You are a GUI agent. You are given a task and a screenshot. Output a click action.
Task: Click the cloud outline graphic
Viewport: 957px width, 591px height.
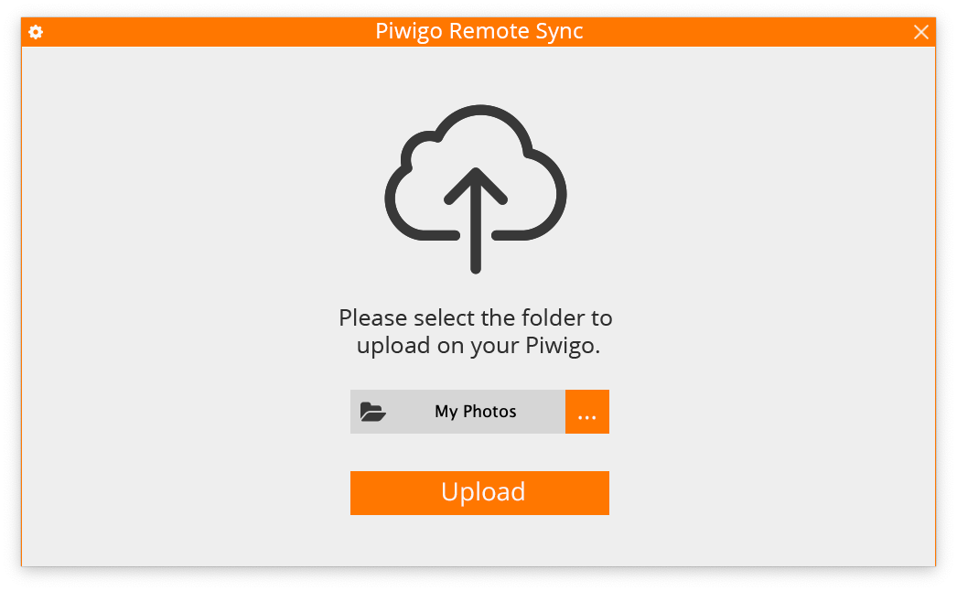click(476, 174)
